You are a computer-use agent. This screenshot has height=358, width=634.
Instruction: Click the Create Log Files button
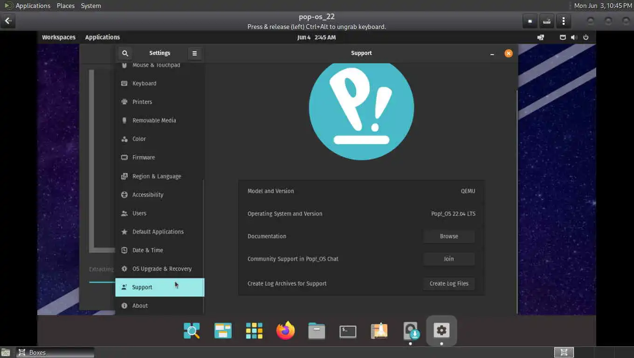[449, 283]
